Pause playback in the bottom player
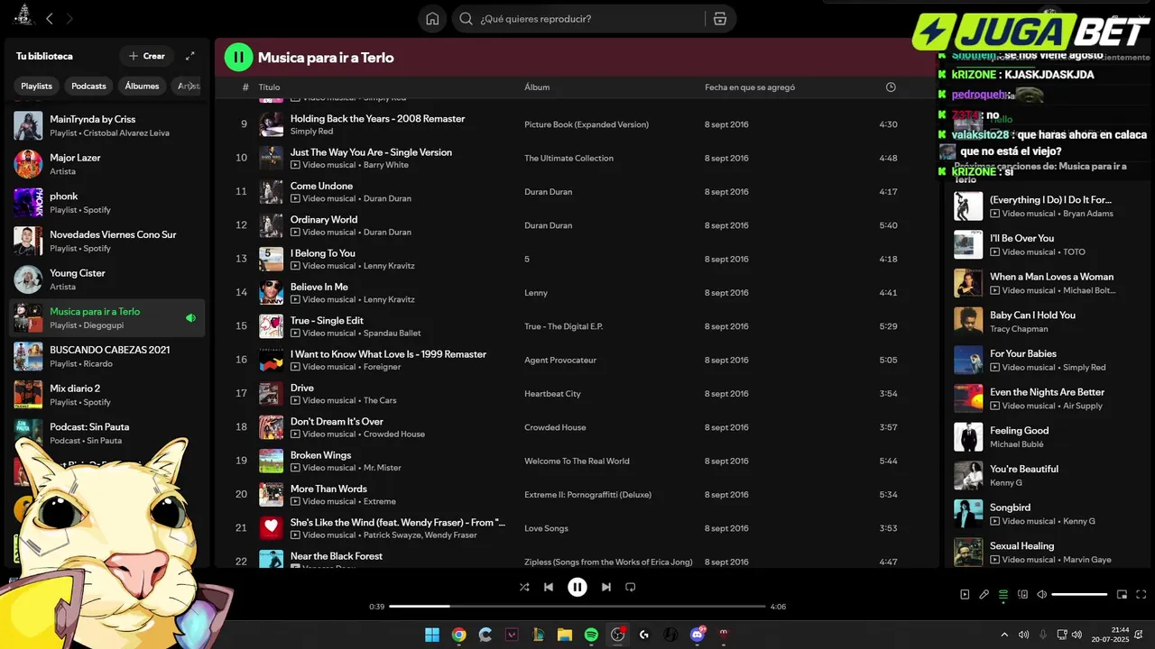 [x=577, y=587]
